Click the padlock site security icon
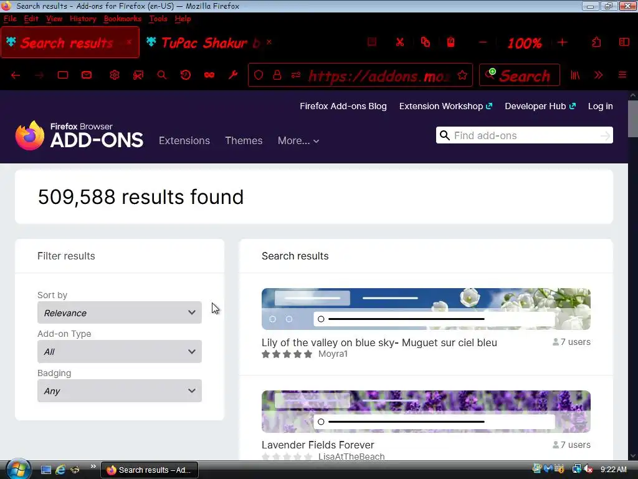This screenshot has width=638, height=479. tap(277, 75)
